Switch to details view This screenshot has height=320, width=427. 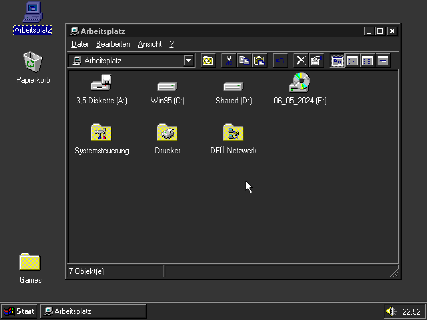(383, 61)
